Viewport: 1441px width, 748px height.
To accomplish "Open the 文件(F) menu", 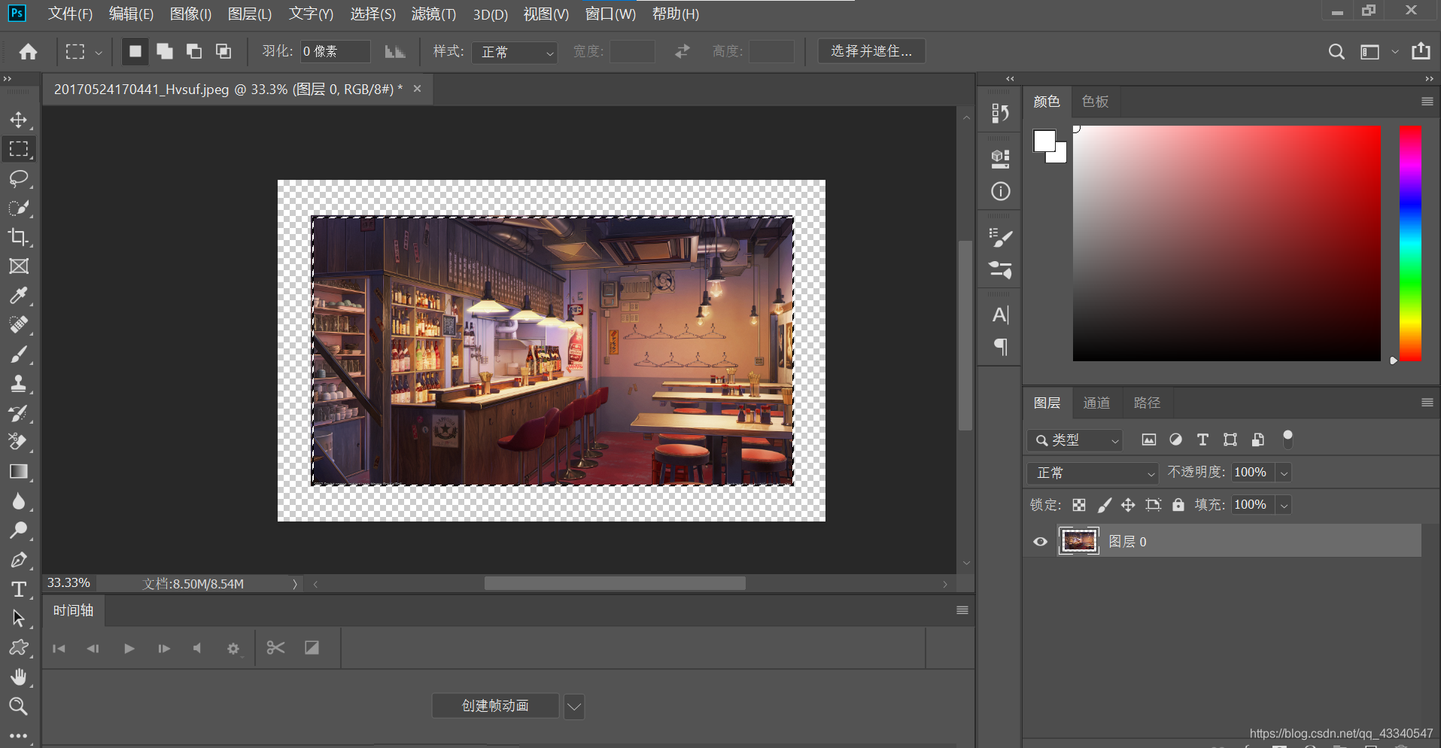I will click(x=70, y=14).
